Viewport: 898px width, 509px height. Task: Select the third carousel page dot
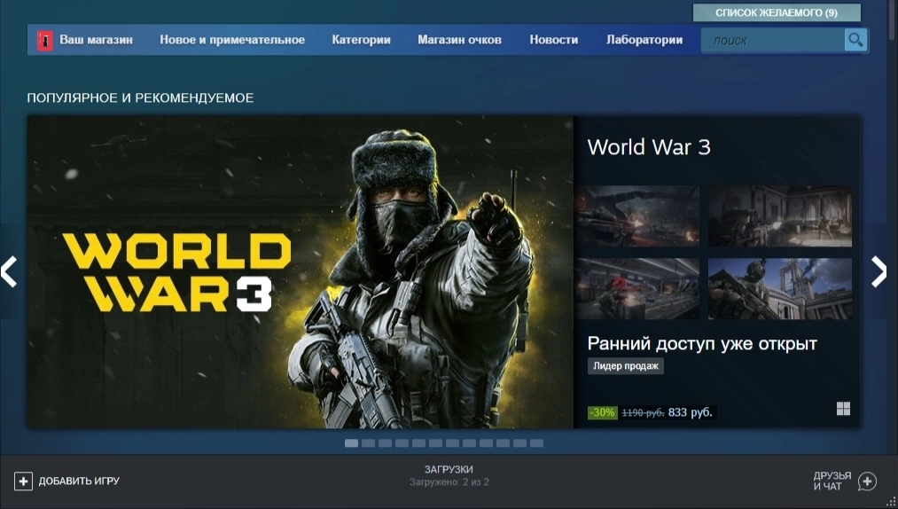pyautogui.click(x=385, y=443)
